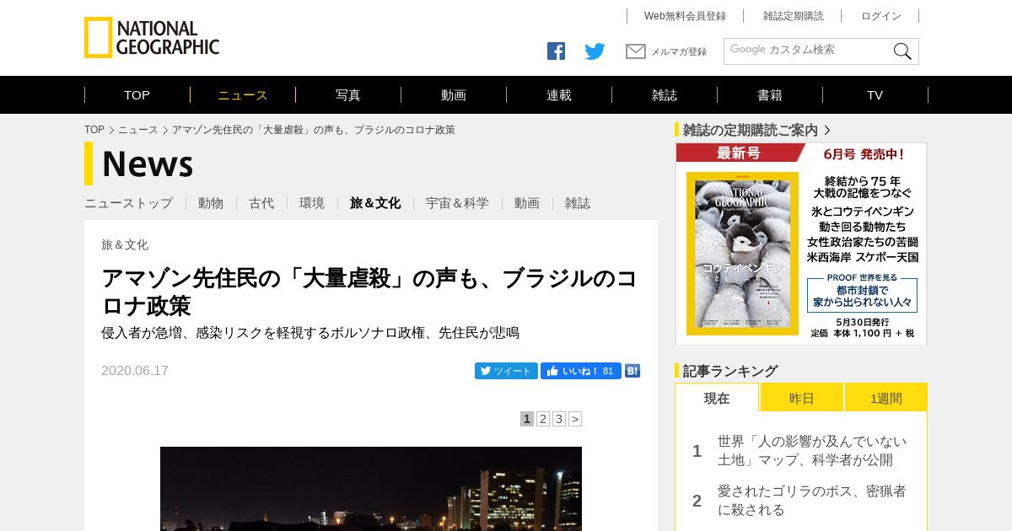Focus the Google カスタム検索 field
Screen dimensions: 1012x531
click(x=808, y=51)
